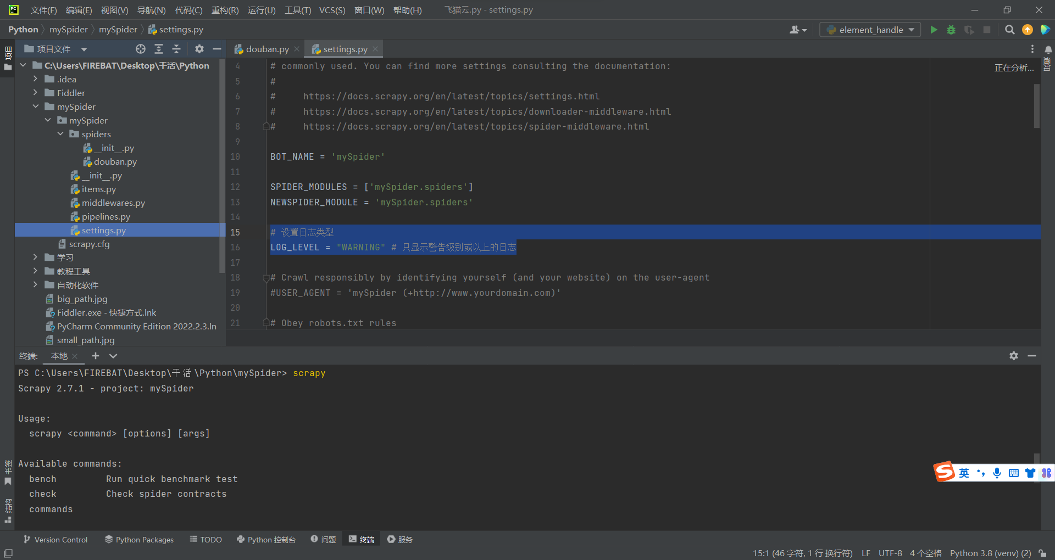The height and width of the screenshot is (560, 1055).
Task: Open Search Everywhere magnifier icon
Action: (1009, 30)
